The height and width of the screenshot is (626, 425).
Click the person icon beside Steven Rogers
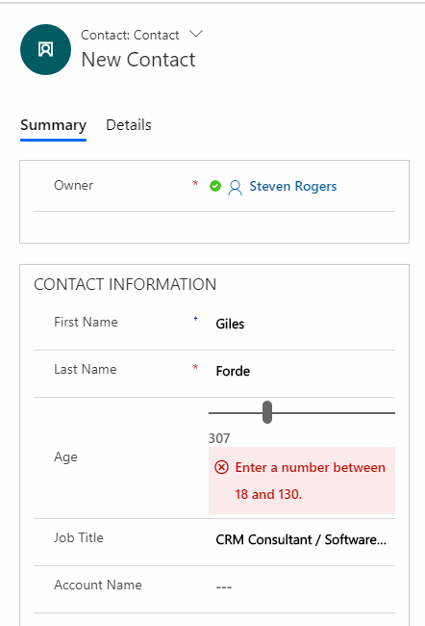click(x=235, y=187)
